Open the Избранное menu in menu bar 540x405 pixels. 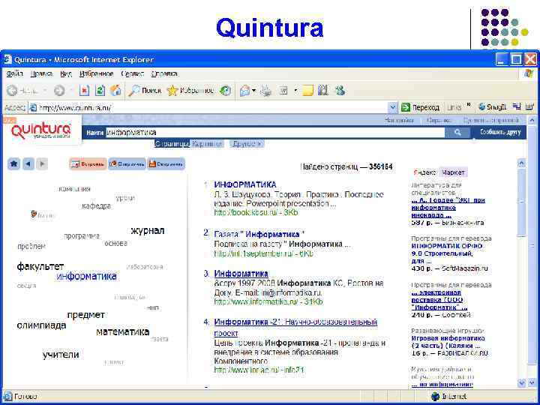click(97, 73)
